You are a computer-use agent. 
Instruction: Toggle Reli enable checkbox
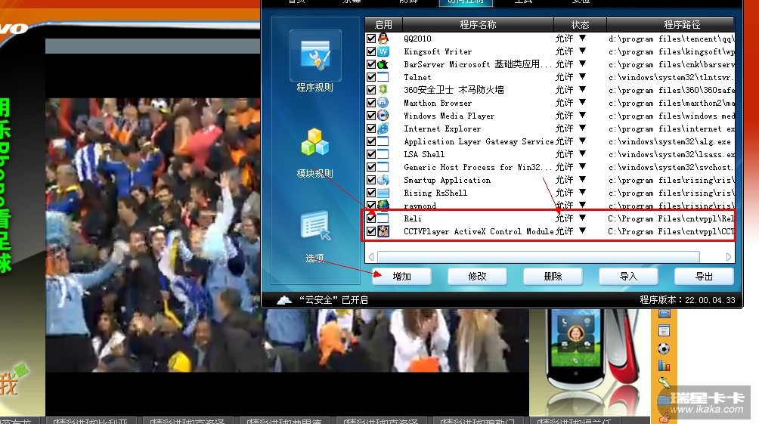371,218
